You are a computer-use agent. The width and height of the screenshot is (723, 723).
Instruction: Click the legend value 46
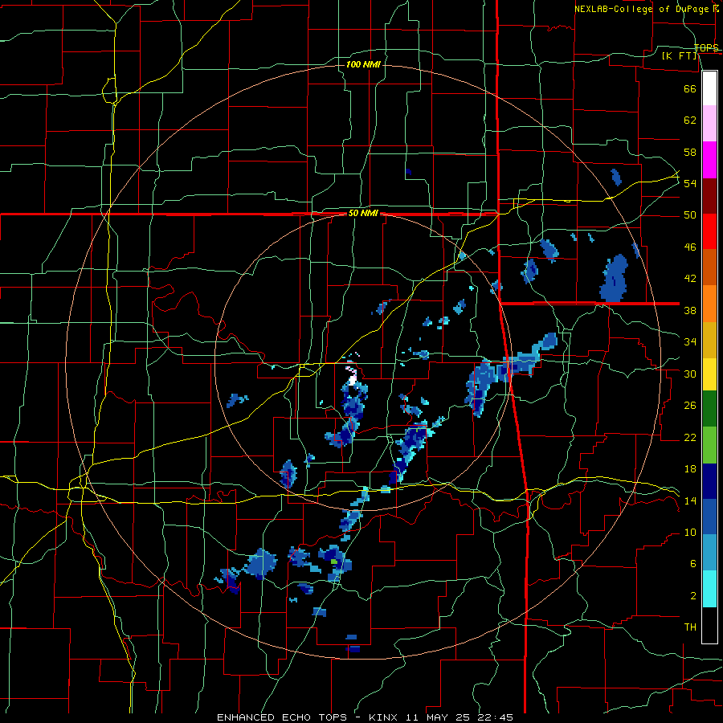tap(690, 247)
